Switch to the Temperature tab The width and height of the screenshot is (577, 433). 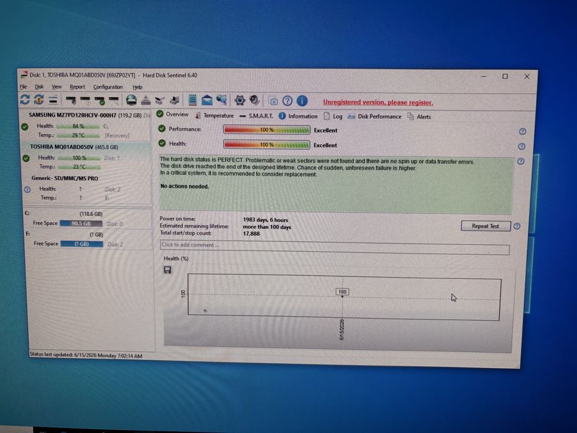point(215,115)
